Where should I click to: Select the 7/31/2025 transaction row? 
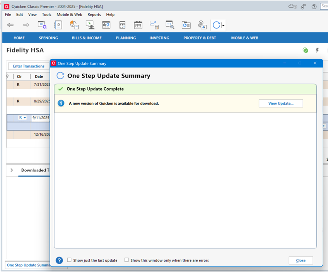tap(28, 85)
